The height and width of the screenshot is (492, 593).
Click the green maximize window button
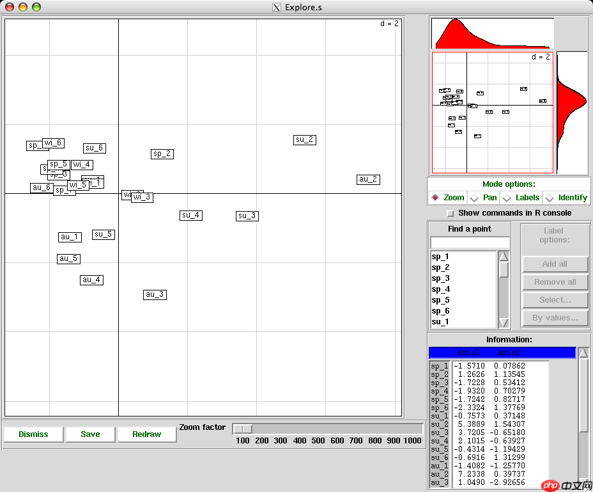(x=36, y=7)
